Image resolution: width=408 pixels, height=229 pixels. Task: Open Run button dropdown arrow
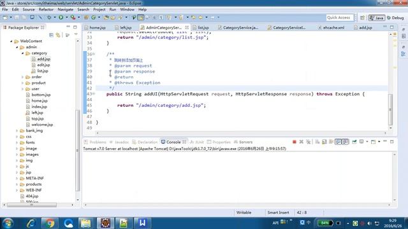click(66, 17)
